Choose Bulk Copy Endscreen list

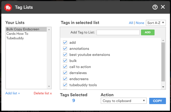[23, 29]
